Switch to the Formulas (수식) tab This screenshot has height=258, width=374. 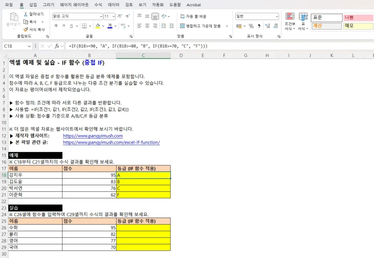[98, 5]
